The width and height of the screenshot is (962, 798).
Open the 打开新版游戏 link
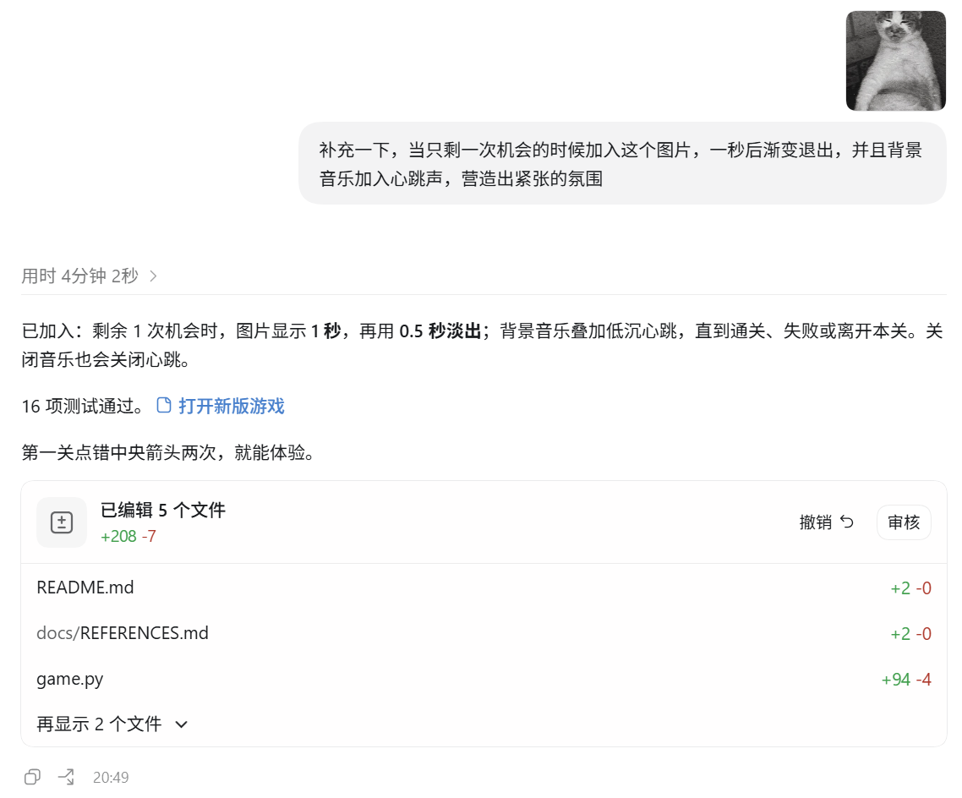[232, 406]
